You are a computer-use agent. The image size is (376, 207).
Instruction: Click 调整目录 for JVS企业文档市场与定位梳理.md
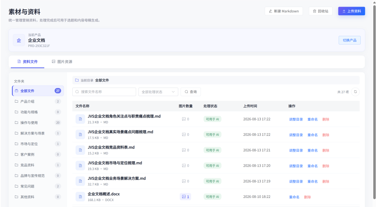coord(296,166)
